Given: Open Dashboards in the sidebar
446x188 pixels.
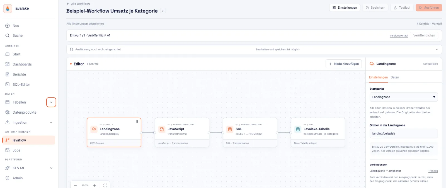Looking at the screenshot, I should 29,64.
